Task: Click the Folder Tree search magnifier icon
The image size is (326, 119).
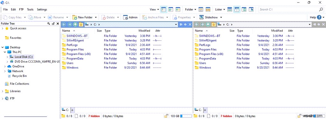Action: (49, 23)
